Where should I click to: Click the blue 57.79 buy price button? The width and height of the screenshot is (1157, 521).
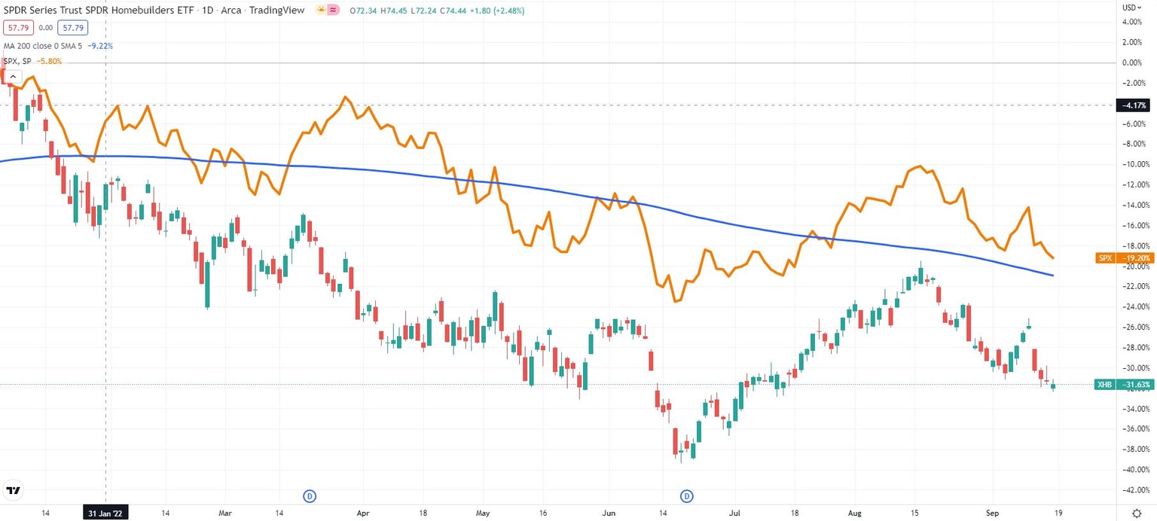tap(72, 26)
